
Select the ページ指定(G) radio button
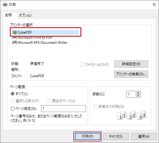pos(12,109)
